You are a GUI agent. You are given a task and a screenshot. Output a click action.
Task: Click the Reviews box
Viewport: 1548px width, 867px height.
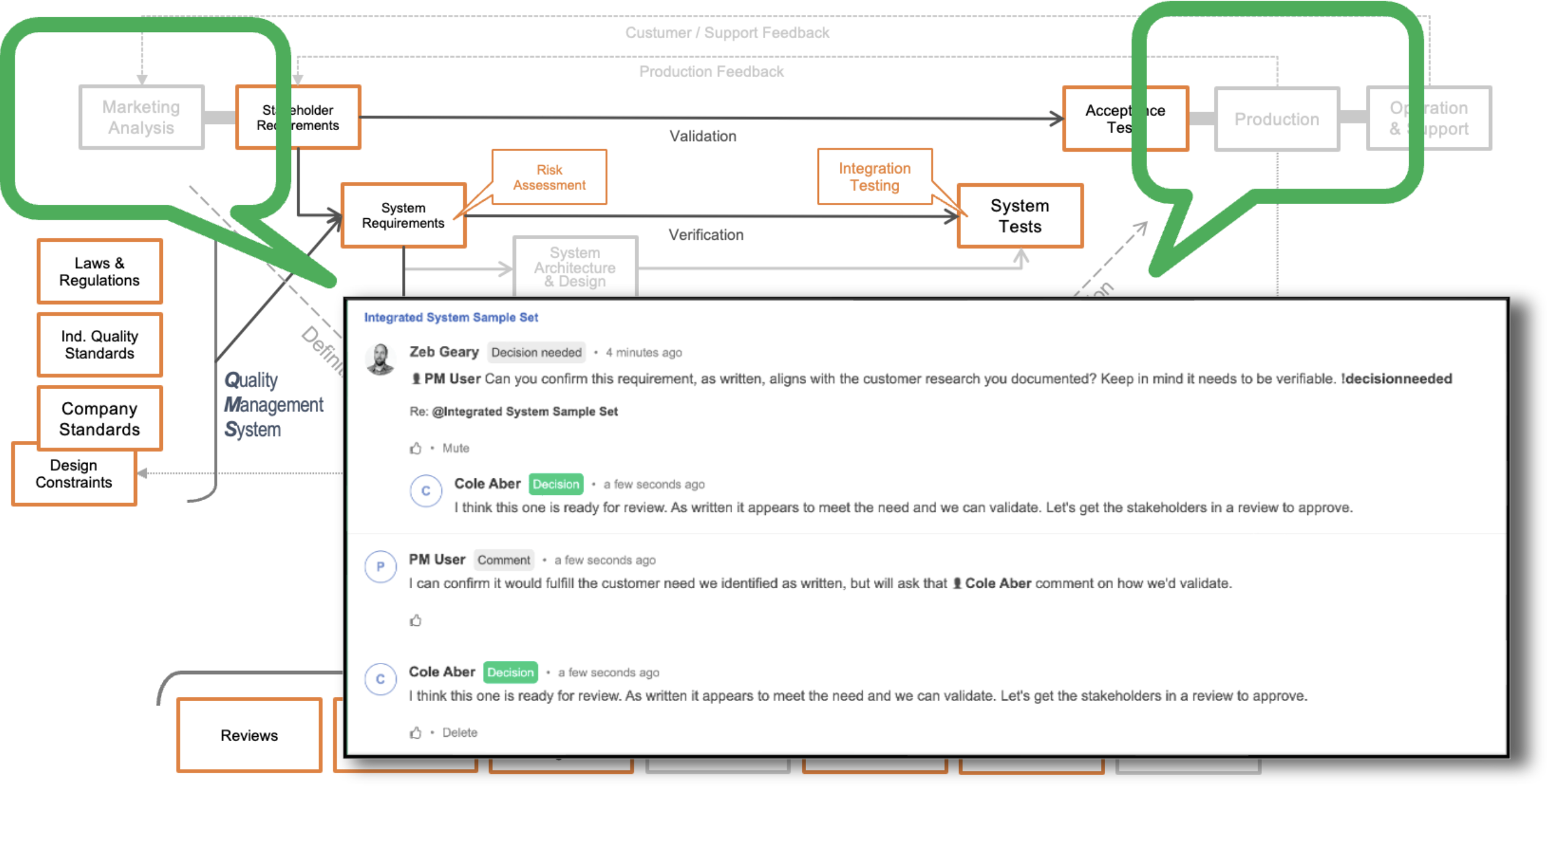point(249,735)
